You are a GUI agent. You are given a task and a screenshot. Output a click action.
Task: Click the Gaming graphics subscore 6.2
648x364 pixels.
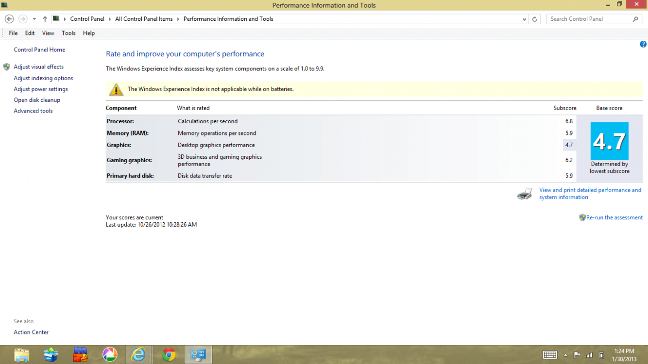coord(569,160)
